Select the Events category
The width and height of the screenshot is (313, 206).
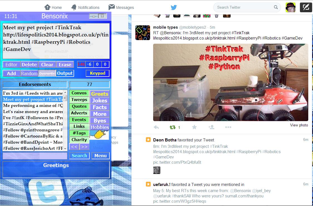point(79,120)
